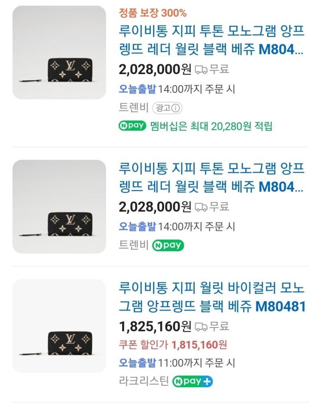321x403 pixels.
Task: Click the Npay badge next to 트렌비 in second listing
Action: point(168,245)
